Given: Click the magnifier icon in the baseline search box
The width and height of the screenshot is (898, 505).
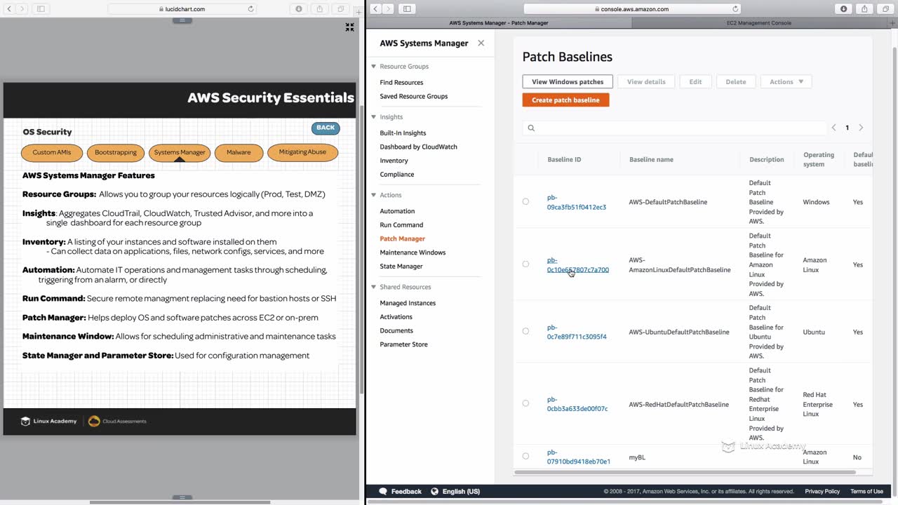Looking at the screenshot, I should [x=531, y=128].
